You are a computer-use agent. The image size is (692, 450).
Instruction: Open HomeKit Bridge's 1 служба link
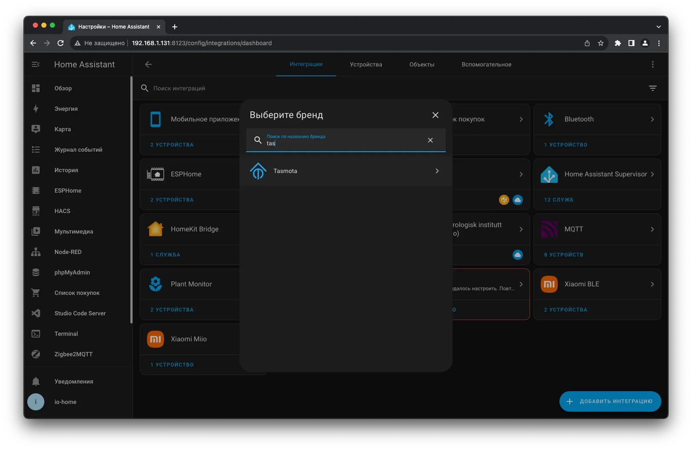[165, 255]
